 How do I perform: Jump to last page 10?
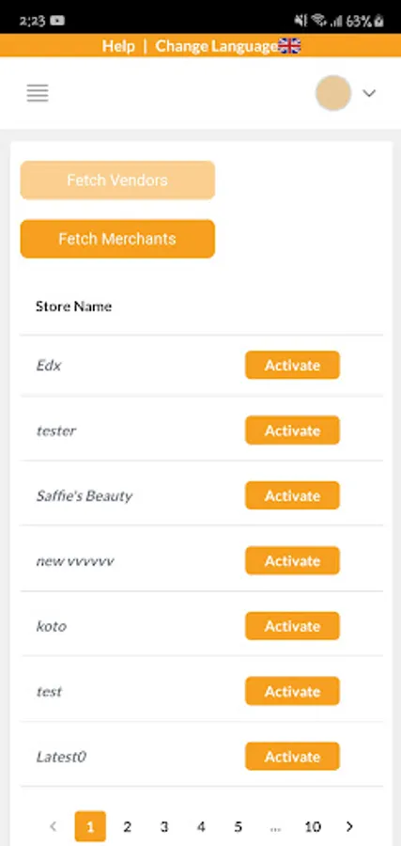coord(313,826)
